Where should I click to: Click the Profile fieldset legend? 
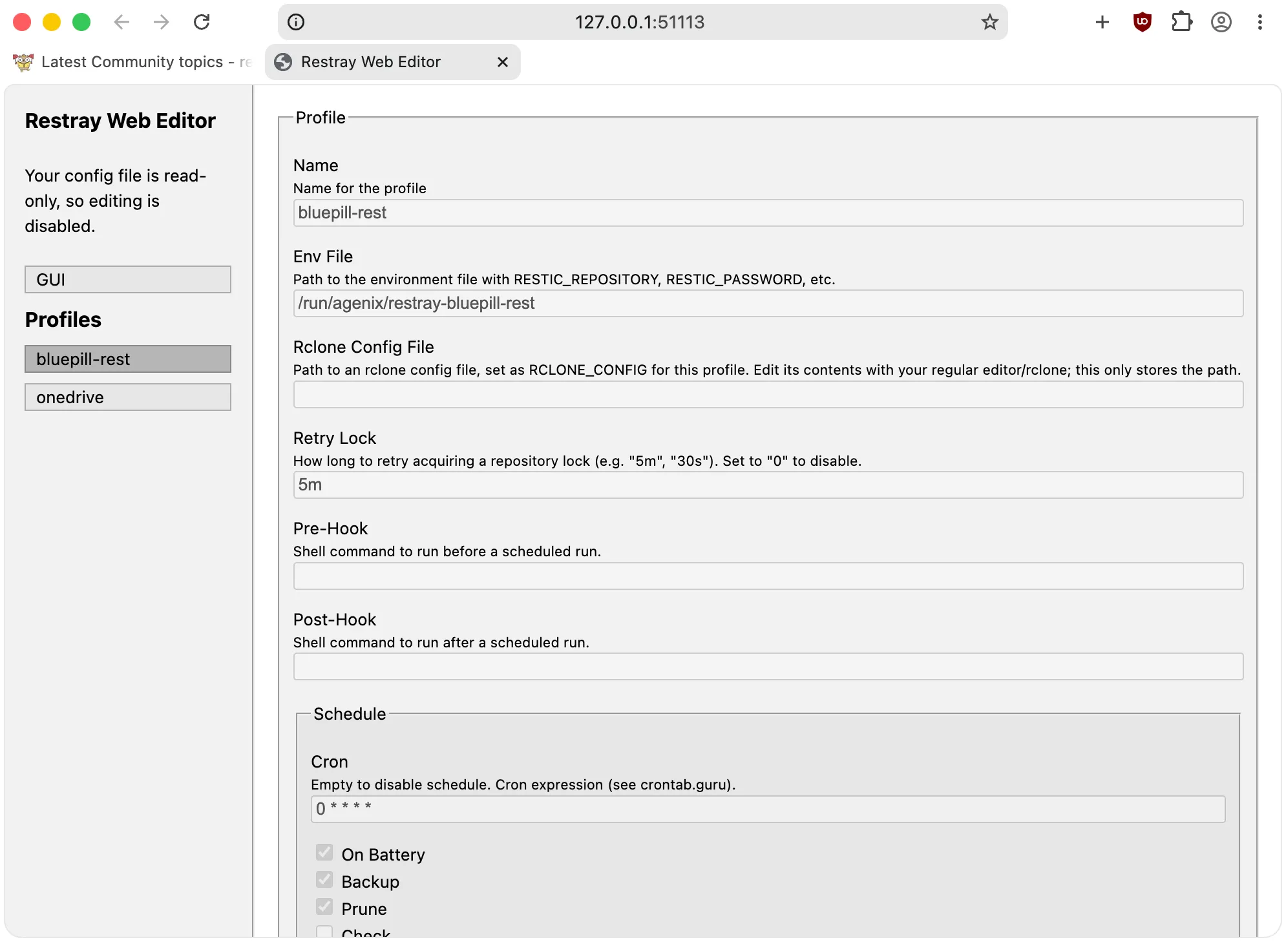pos(321,118)
